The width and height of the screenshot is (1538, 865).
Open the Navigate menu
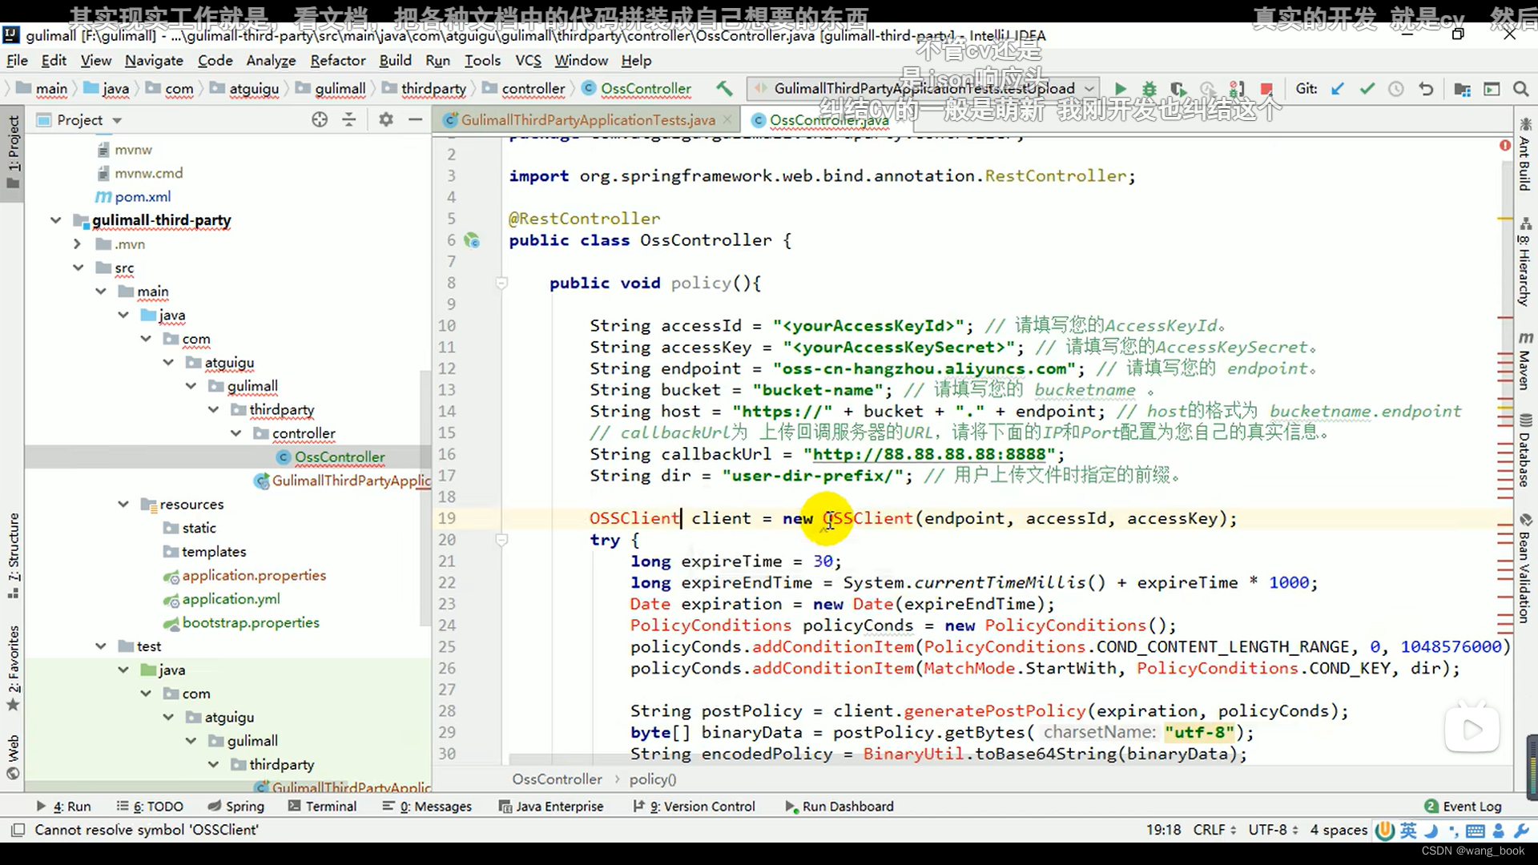154,60
